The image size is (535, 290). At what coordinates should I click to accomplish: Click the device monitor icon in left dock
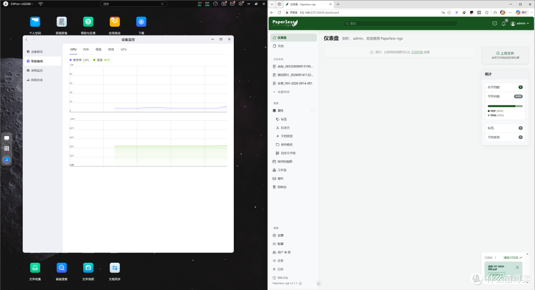(6, 160)
